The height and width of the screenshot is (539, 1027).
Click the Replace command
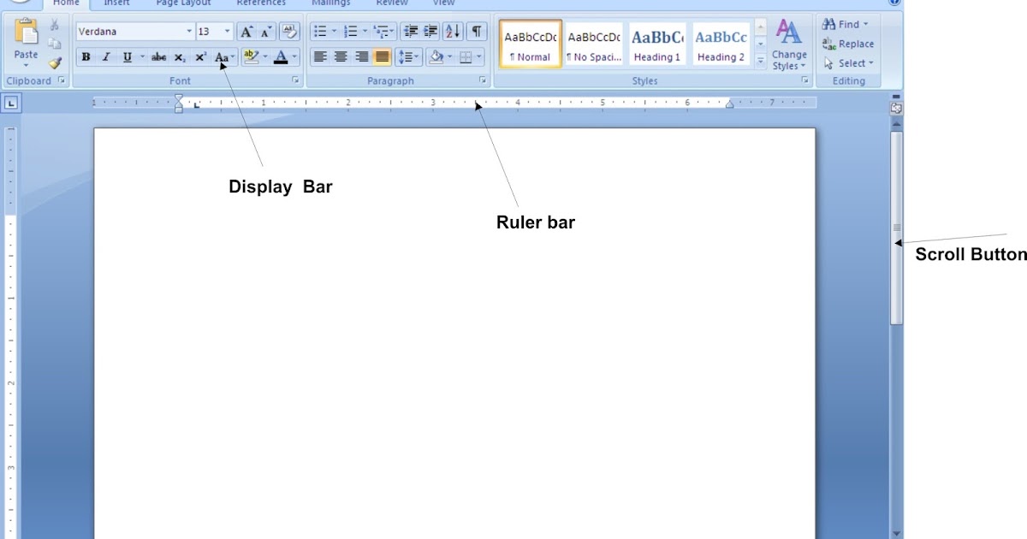coord(850,44)
